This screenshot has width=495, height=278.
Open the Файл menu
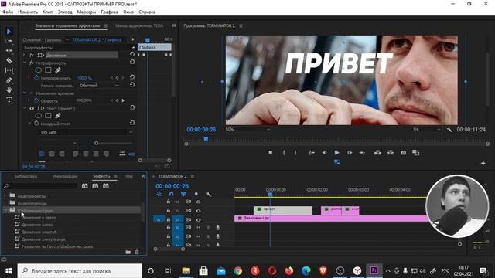(x=8, y=12)
